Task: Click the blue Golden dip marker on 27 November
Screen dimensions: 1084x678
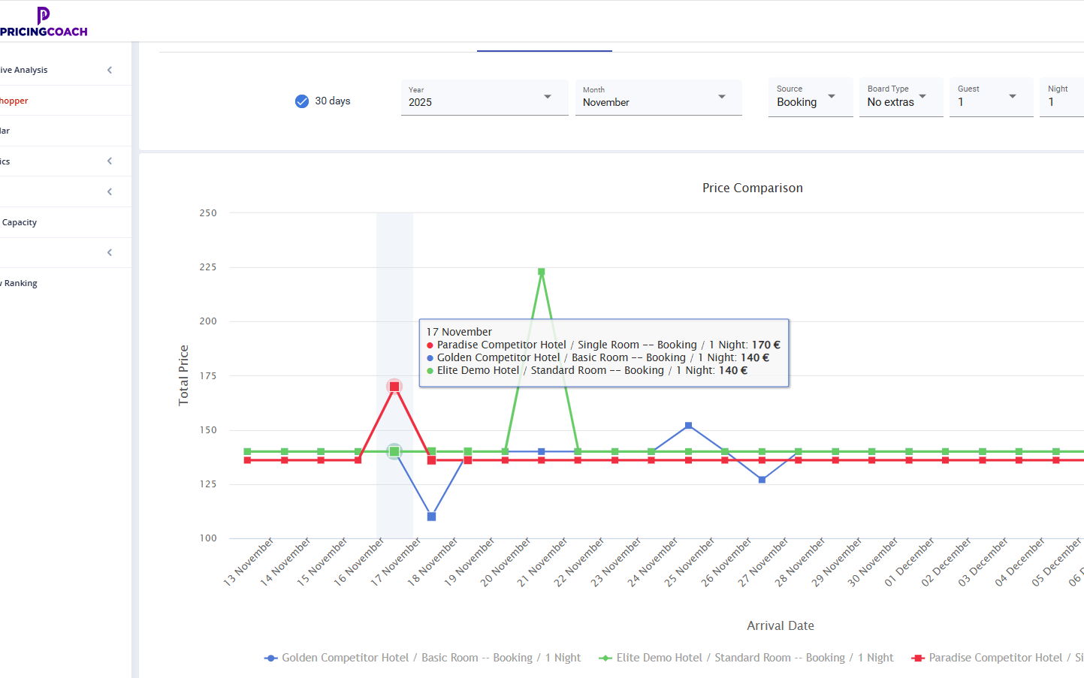Action: click(x=762, y=479)
